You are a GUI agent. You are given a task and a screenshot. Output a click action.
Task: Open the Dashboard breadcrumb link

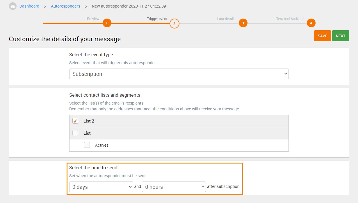coord(29,6)
